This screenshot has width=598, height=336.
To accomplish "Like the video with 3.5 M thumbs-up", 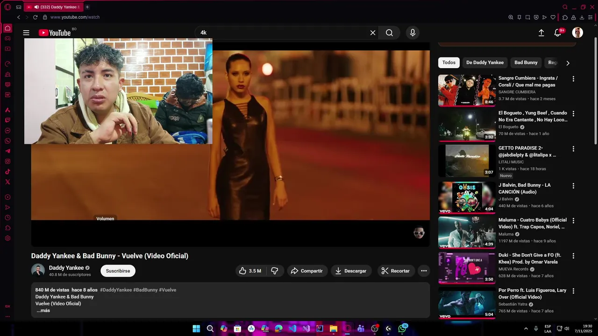I will pyautogui.click(x=250, y=271).
